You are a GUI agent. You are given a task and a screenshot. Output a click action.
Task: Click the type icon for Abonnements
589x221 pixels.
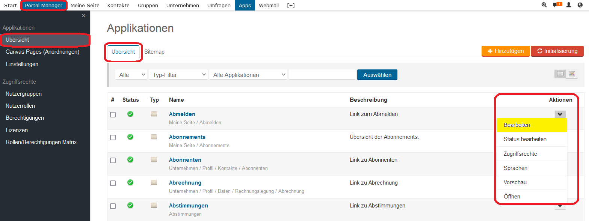[154, 137]
